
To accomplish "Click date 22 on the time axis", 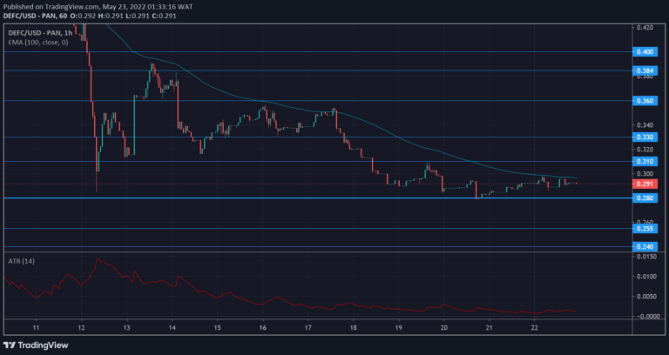I will click(x=535, y=328).
